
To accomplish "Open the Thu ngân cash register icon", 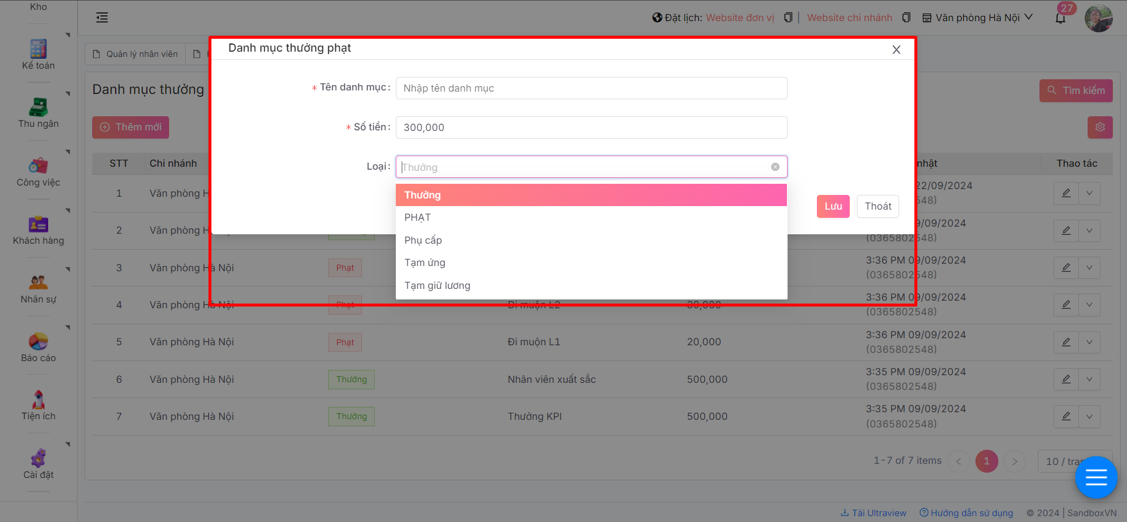I will click(38, 107).
